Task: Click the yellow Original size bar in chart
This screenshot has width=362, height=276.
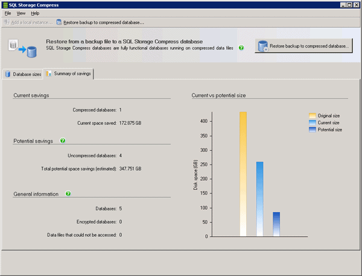Action: tap(243, 174)
